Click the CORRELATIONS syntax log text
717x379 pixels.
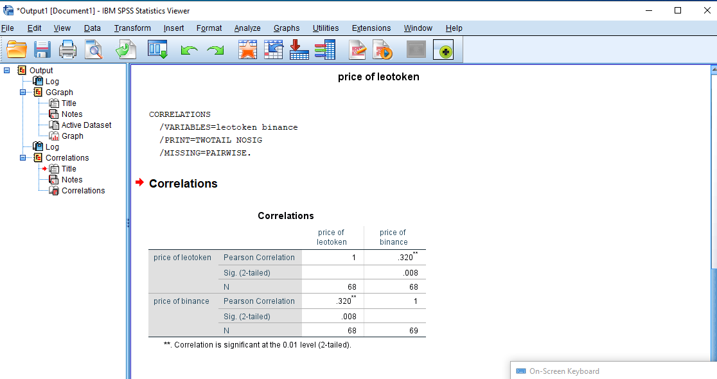click(180, 114)
